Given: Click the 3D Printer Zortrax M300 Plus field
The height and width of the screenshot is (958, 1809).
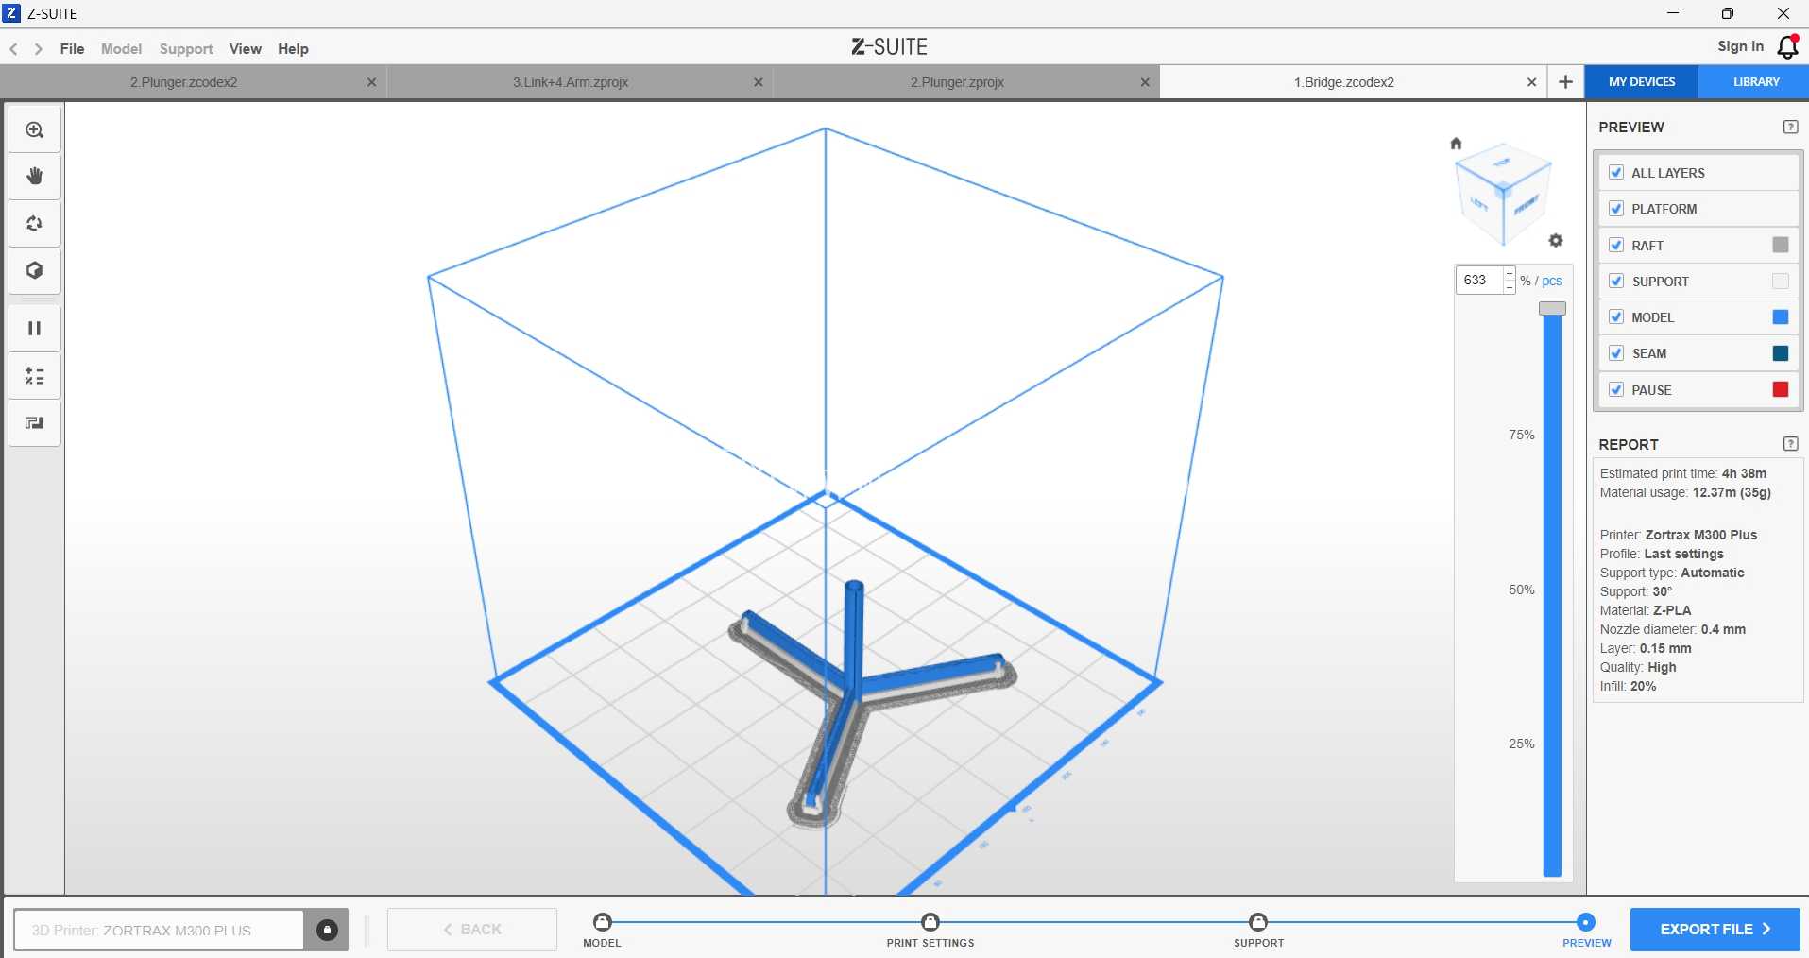Looking at the screenshot, I should tap(159, 930).
